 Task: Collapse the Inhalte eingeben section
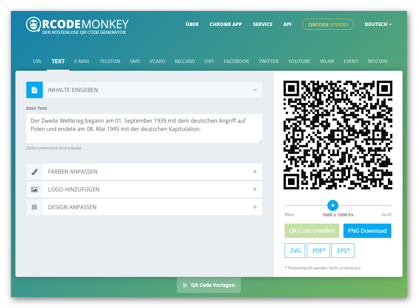[x=255, y=90]
